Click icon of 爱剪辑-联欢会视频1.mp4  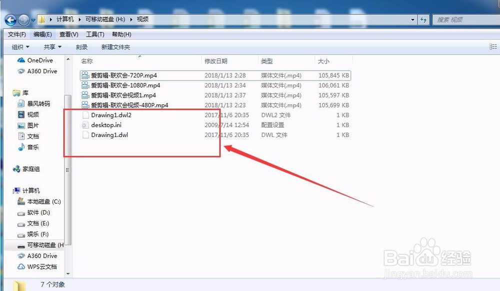[x=85, y=95]
